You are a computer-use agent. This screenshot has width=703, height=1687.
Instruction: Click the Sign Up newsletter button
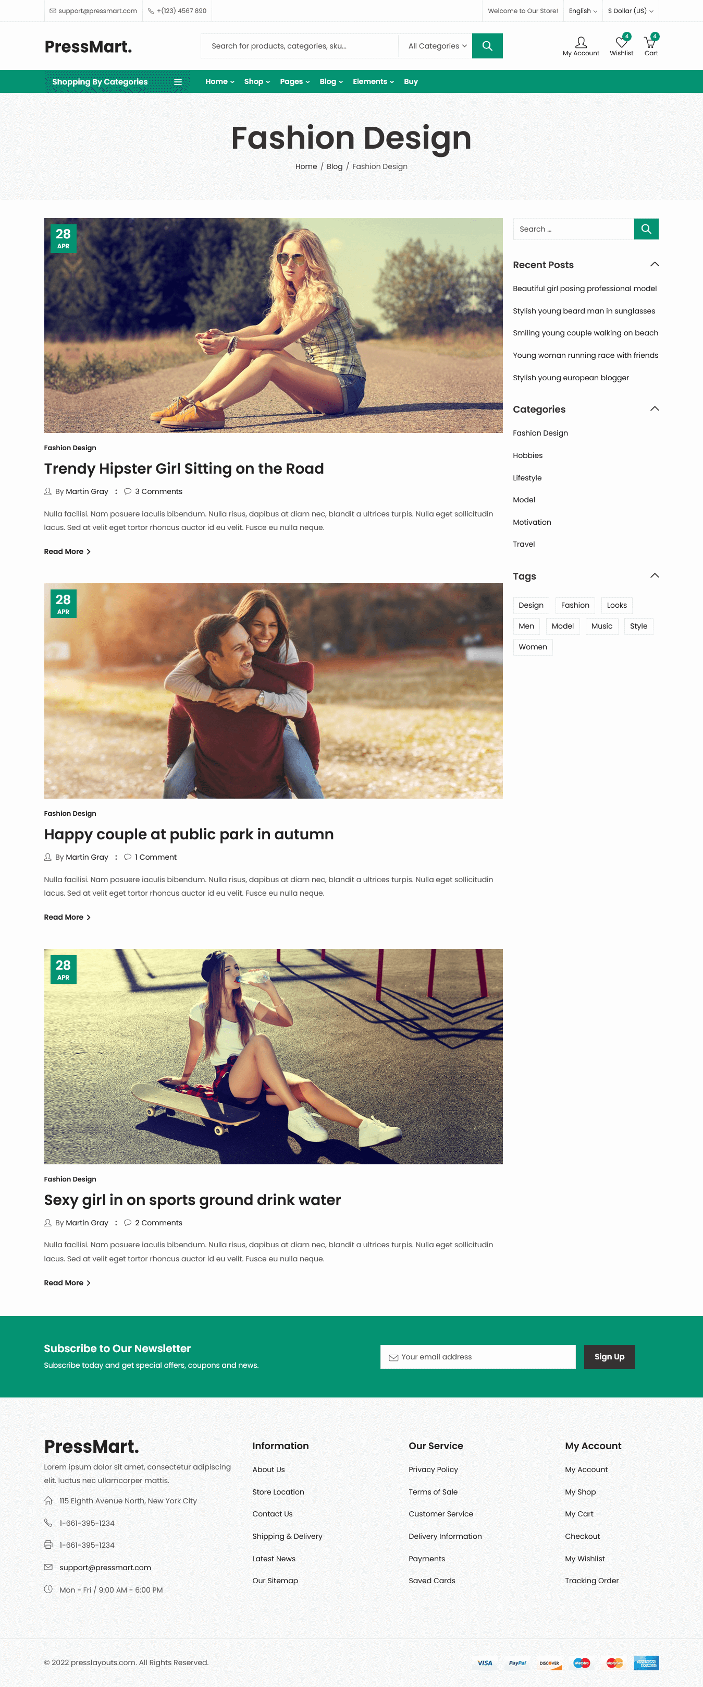coord(609,1357)
